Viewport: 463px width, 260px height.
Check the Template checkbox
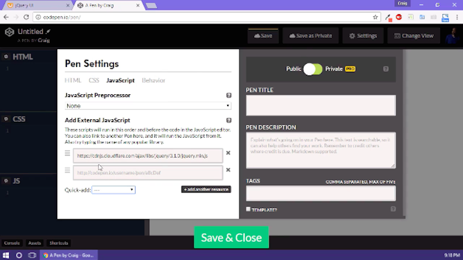point(248,209)
